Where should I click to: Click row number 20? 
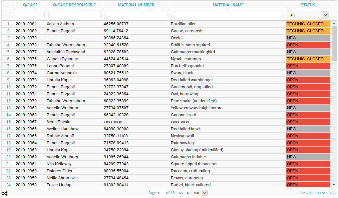point(8,157)
